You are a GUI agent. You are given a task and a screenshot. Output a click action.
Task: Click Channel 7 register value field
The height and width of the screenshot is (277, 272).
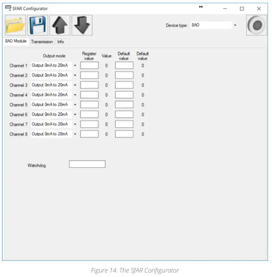(89, 124)
